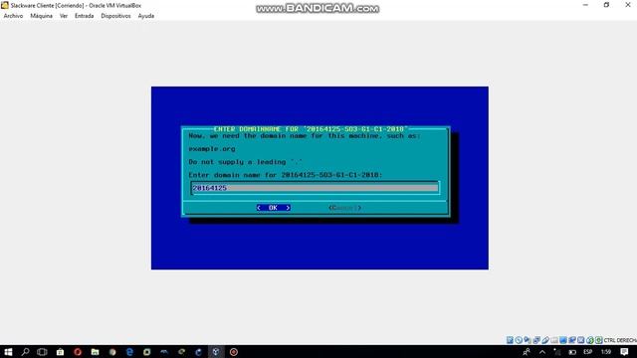637x358 pixels.
Task: Click the shared folders status icon
Action: 554,340
